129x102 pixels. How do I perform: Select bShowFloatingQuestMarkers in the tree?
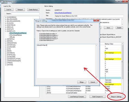click(x=18, y=33)
